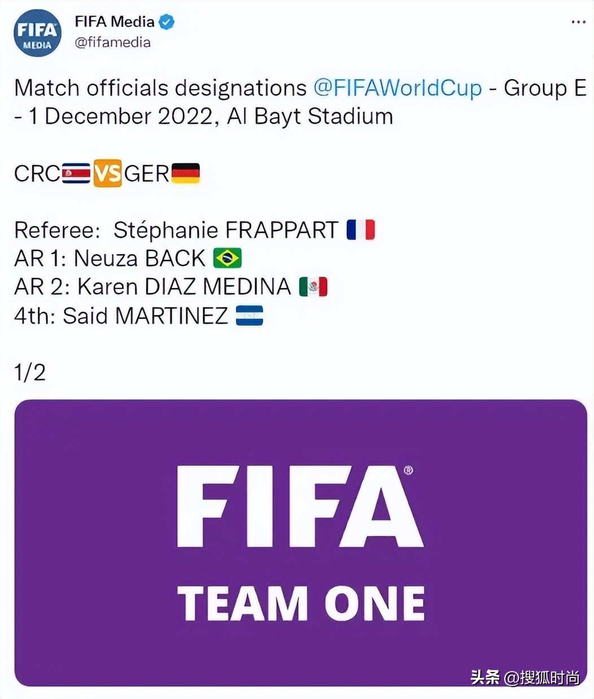Viewport: 594px width, 699px height.
Task: Click the TEAM ONE text in image
Action: [x=300, y=603]
